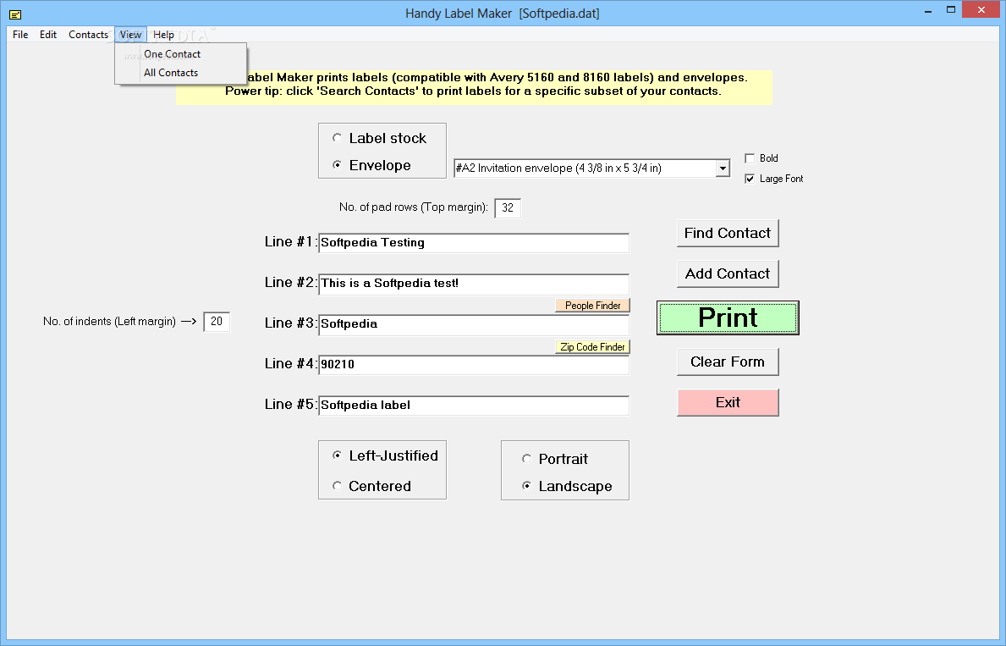Open the People Finder button
Viewport: 1006px width, 646px height.
pyautogui.click(x=593, y=306)
